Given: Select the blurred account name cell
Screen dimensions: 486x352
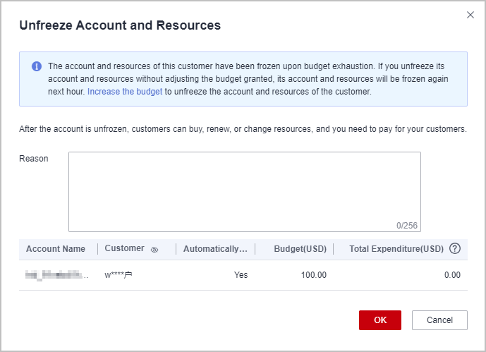Looking at the screenshot, I should tap(58, 275).
